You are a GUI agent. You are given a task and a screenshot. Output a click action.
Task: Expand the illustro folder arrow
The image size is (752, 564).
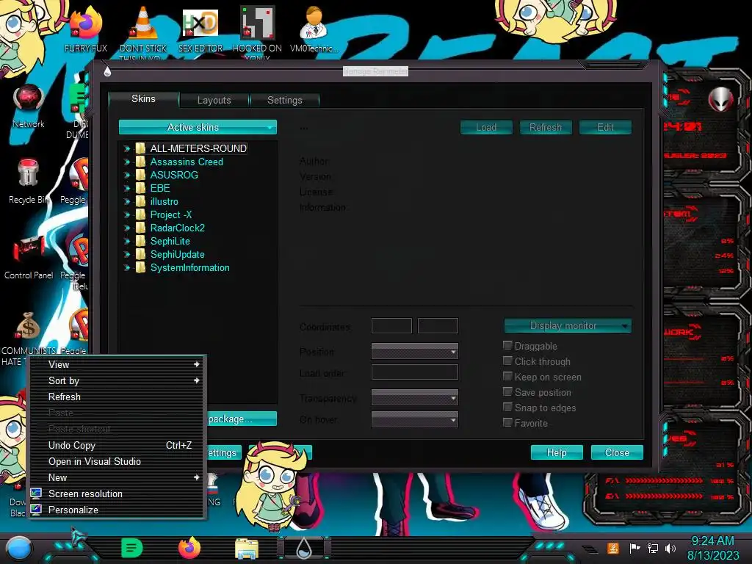126,202
